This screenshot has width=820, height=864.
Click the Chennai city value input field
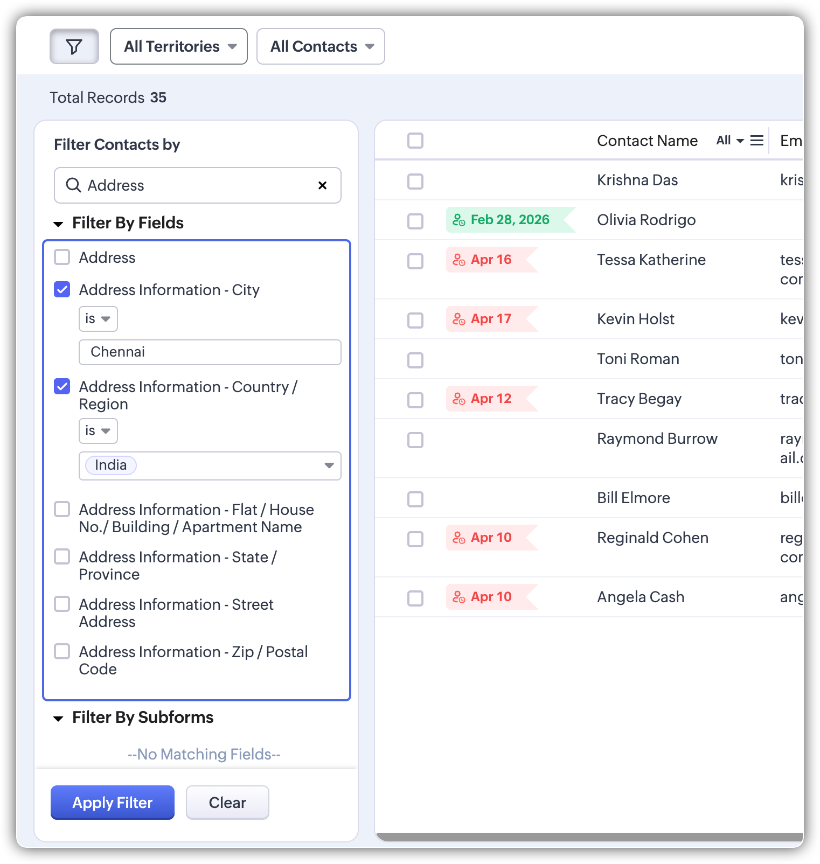click(210, 352)
